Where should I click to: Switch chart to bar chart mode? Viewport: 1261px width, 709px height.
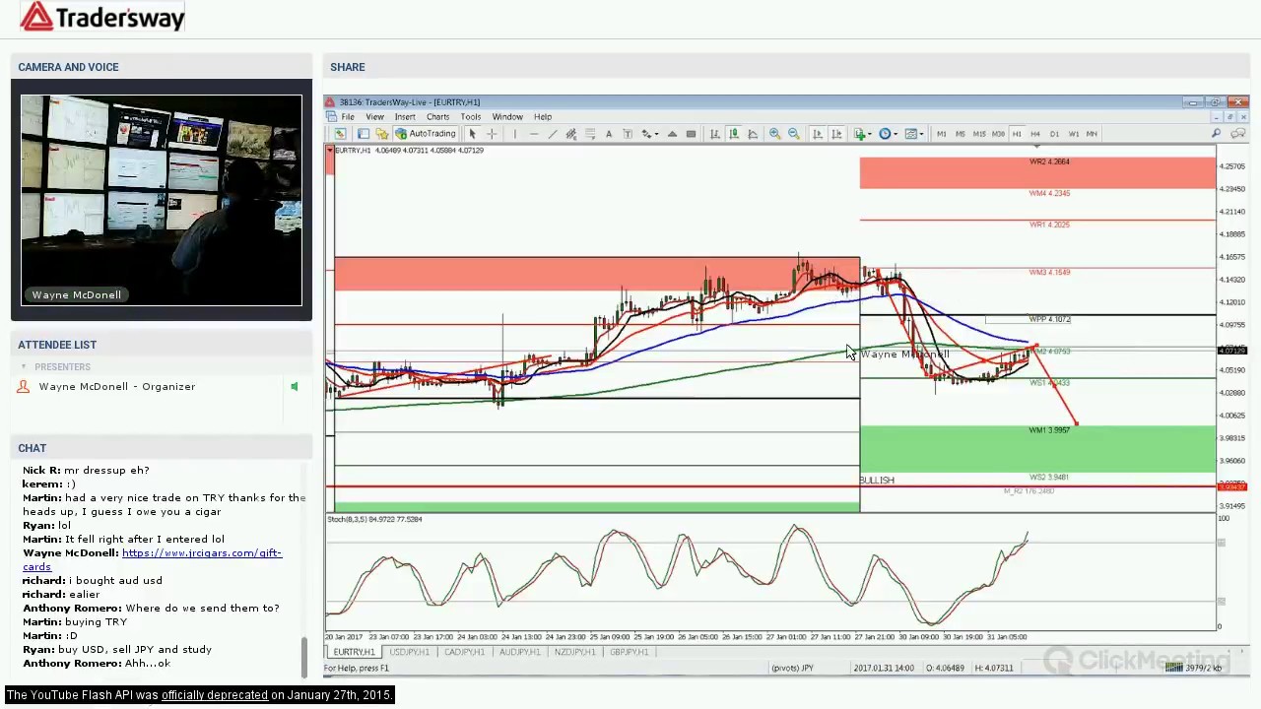(715, 134)
